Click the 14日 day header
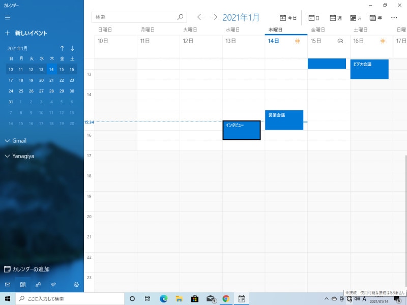Image resolution: width=407 pixels, height=305 pixels. (x=274, y=41)
